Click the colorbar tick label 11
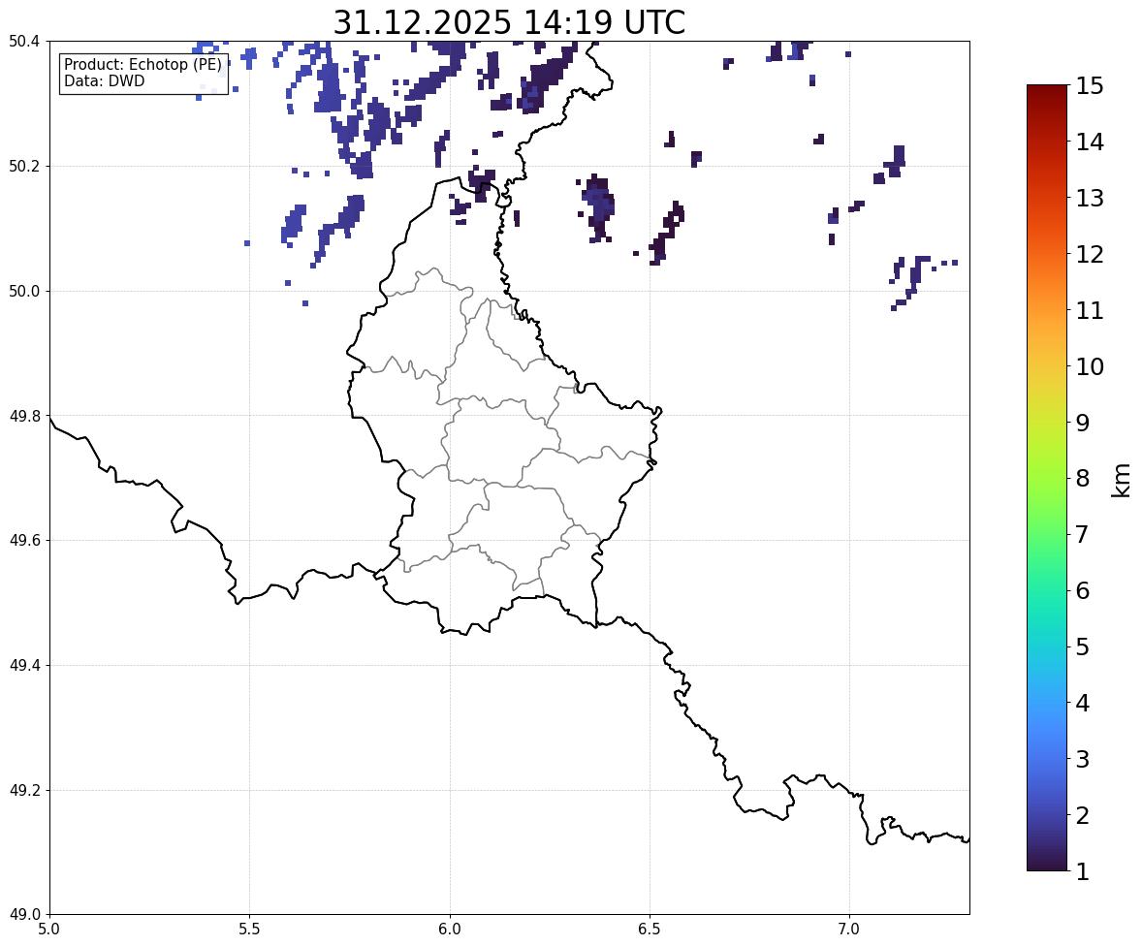The width and height of the screenshot is (1142, 946). pos(1090,310)
